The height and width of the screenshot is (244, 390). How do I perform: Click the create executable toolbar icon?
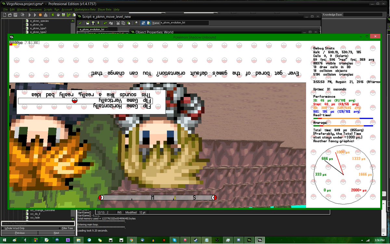point(22,15)
